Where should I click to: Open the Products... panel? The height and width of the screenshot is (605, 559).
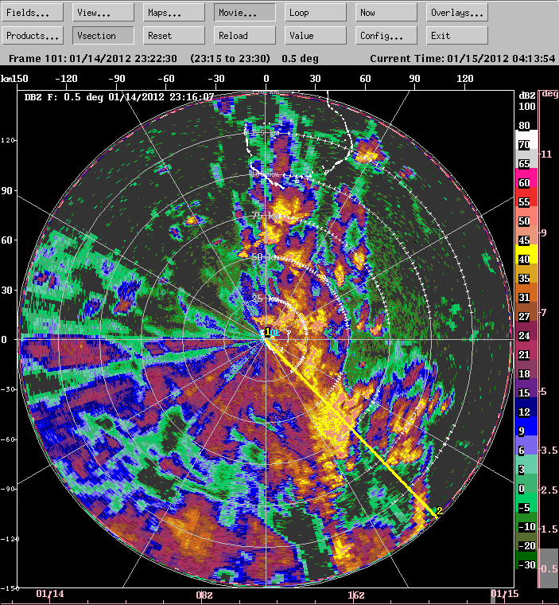click(x=33, y=36)
